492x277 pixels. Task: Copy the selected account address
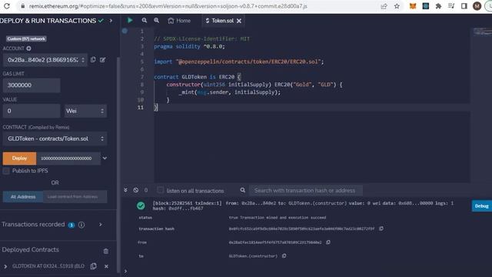click(x=93, y=60)
